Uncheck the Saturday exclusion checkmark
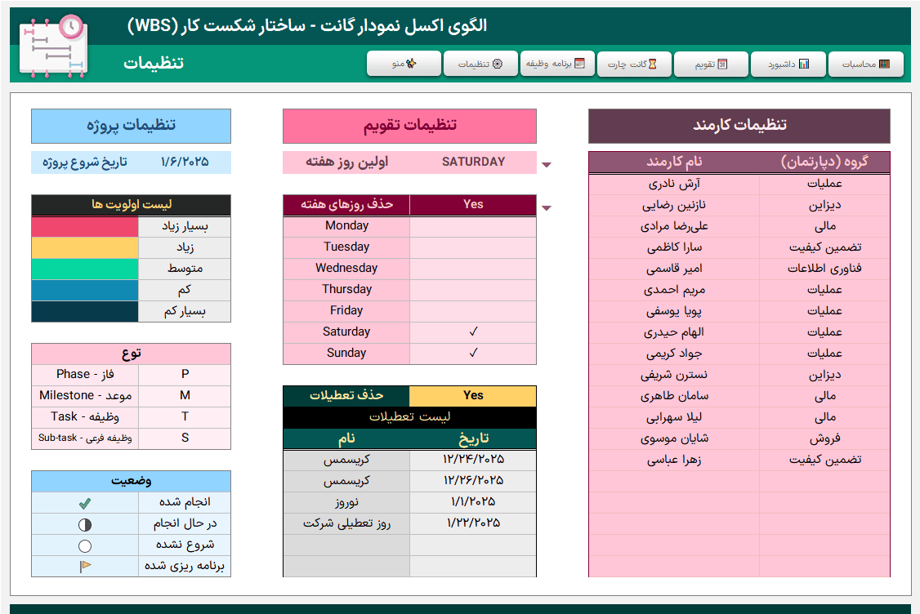This screenshot has width=920, height=614. (473, 331)
